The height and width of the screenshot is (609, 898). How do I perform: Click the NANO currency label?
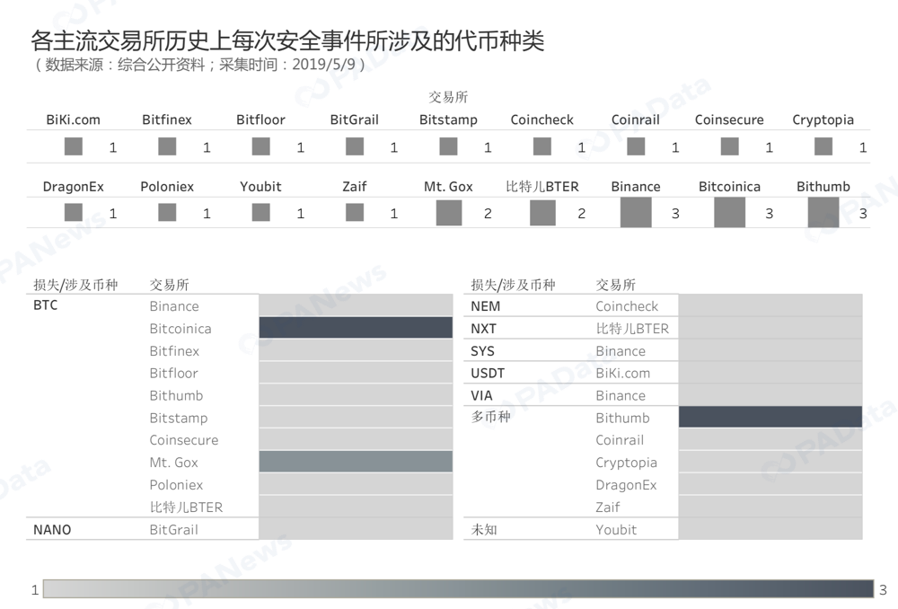(52, 529)
